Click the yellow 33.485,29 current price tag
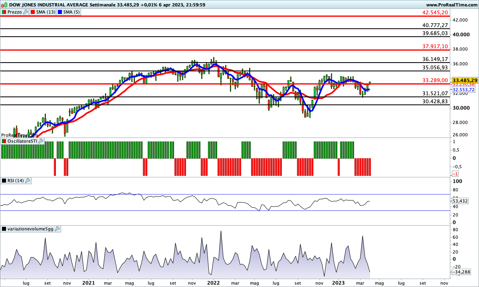Screen dimensions: 479x287 (x=465, y=80)
